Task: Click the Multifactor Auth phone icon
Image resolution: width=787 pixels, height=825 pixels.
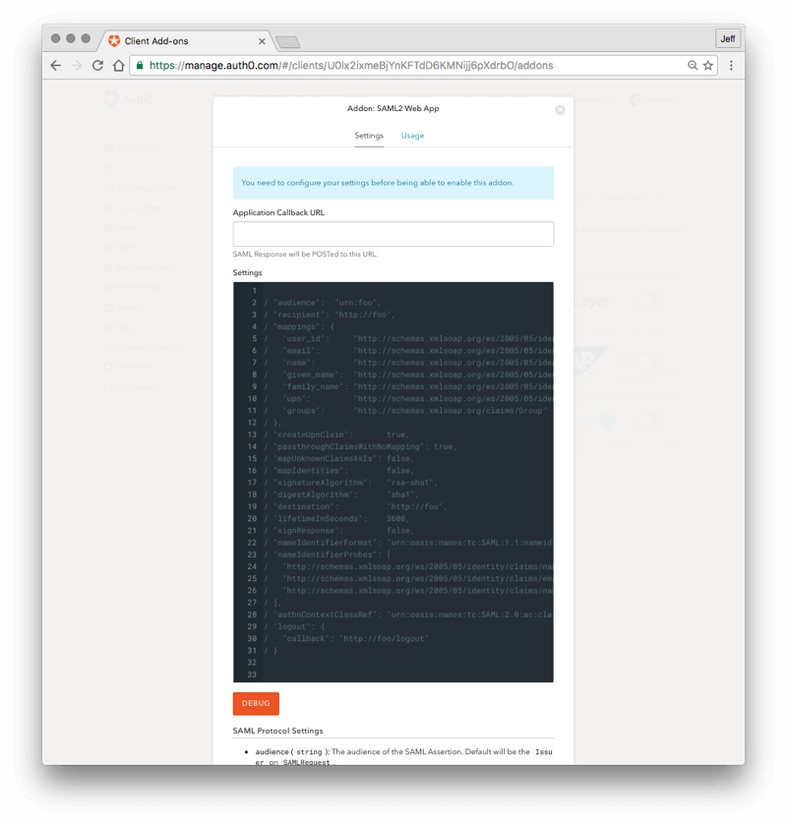Action: coord(108,267)
